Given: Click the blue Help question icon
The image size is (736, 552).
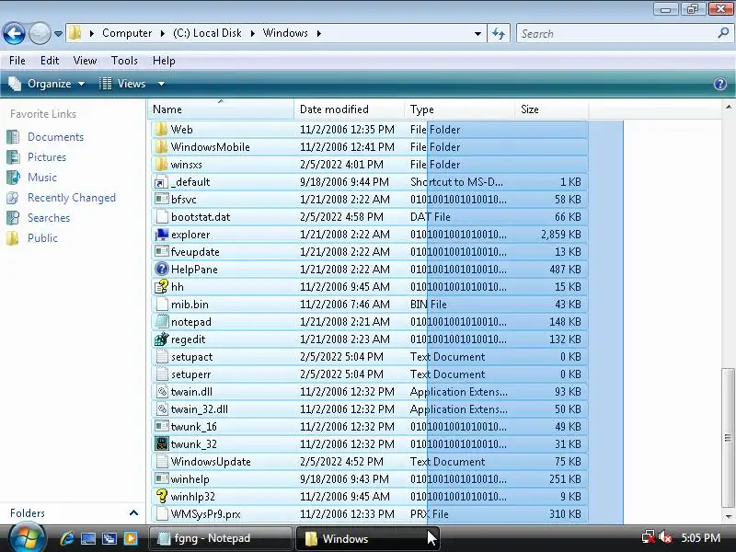Looking at the screenshot, I should pyautogui.click(x=720, y=84).
